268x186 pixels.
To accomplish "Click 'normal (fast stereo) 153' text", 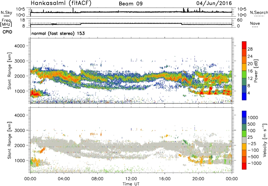I will click(x=58, y=33).
